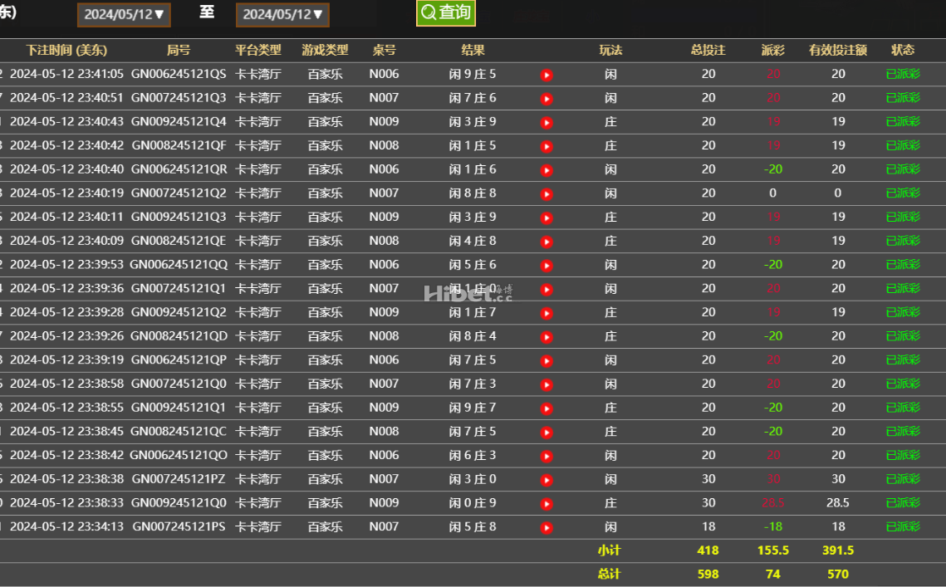Watch replay of round GN008245121QF
946x587 pixels.
click(x=547, y=147)
